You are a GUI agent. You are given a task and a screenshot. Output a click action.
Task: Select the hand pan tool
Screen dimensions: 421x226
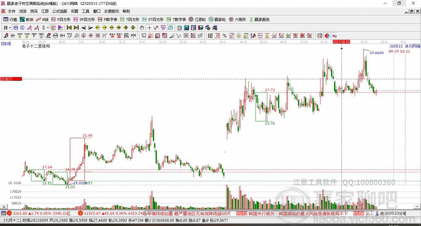[x=142, y=27]
